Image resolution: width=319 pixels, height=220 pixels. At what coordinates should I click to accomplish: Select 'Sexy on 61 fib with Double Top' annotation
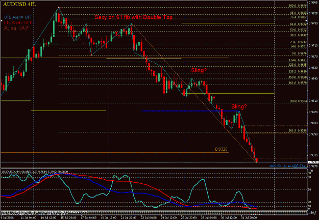pos(133,17)
